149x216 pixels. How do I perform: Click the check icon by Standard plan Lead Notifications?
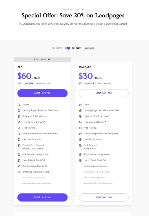coord(80,140)
